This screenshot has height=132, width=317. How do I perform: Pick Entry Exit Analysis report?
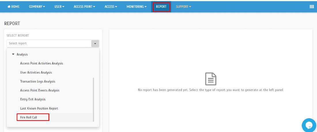[x=33, y=99]
